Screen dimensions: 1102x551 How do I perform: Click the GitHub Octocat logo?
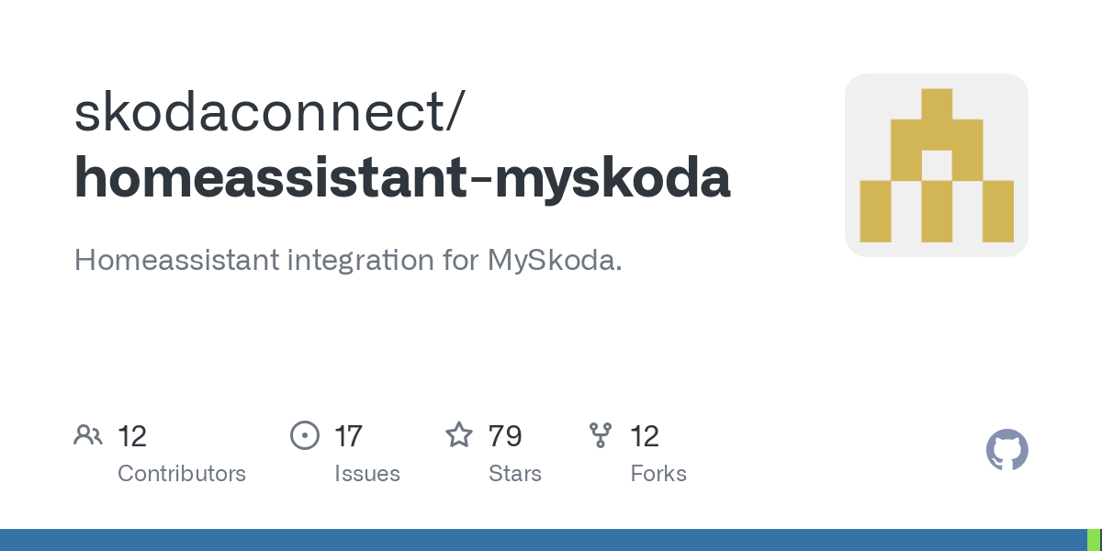click(1006, 450)
